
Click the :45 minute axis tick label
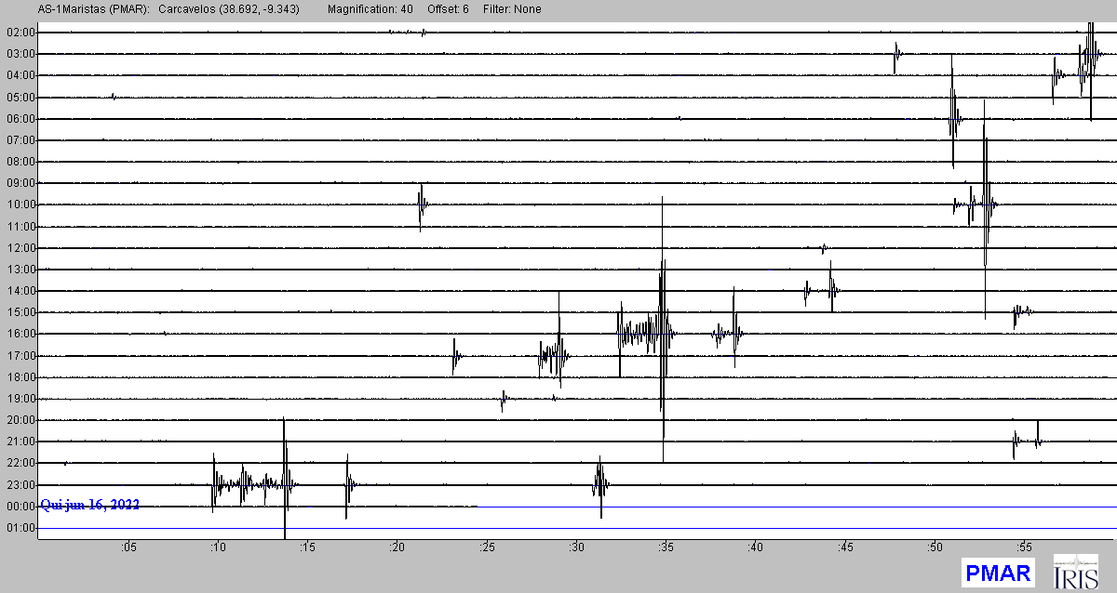[844, 547]
